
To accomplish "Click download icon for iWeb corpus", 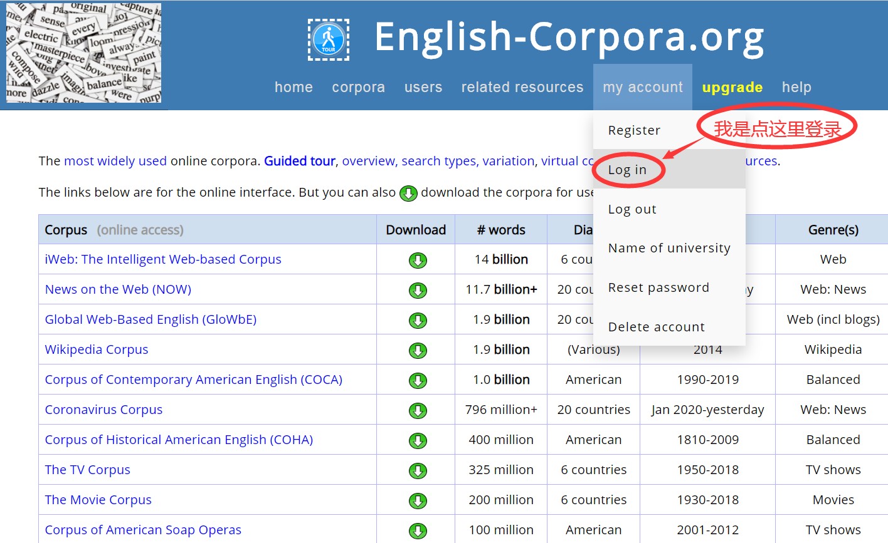I will click(418, 260).
